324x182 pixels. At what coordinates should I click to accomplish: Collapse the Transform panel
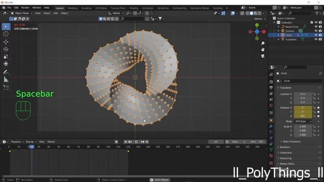(x=286, y=87)
